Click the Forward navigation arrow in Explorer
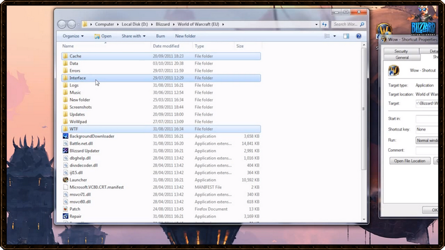 (x=72, y=24)
